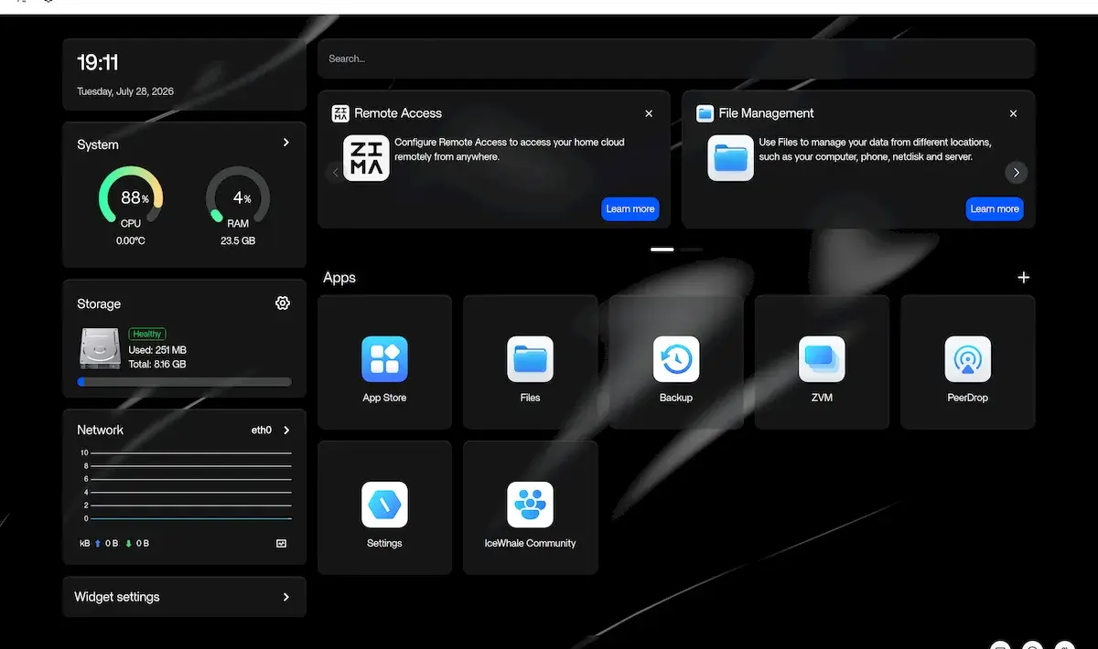The width and height of the screenshot is (1098, 649).
Task: Click the network chart icon
Action: 282,543
